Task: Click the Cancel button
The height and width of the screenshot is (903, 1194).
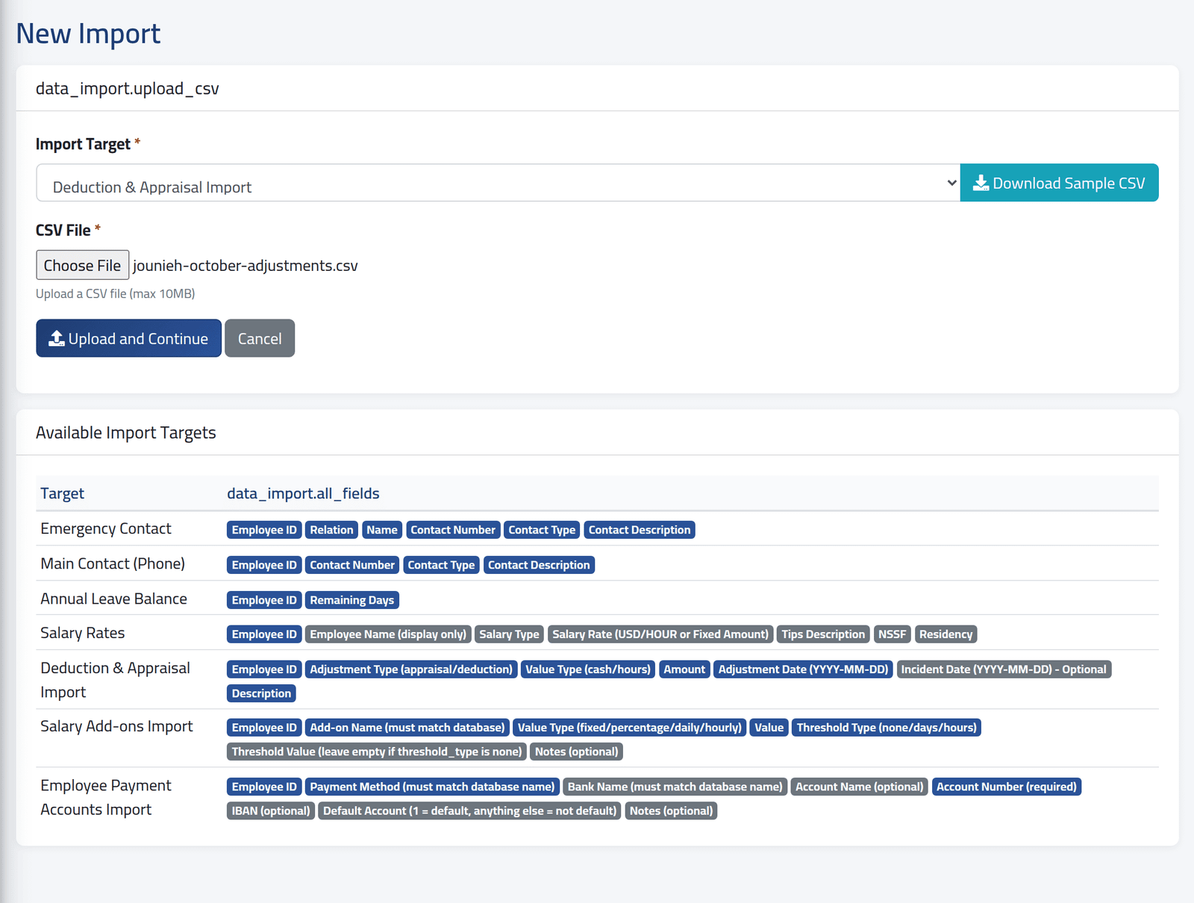Action: pos(260,338)
